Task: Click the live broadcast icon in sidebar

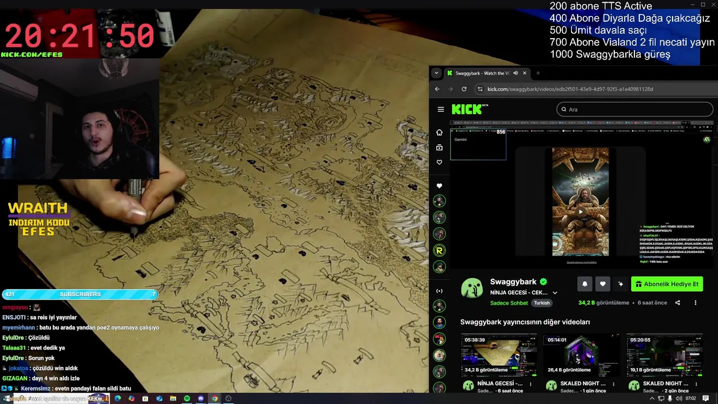Action: pos(439,291)
